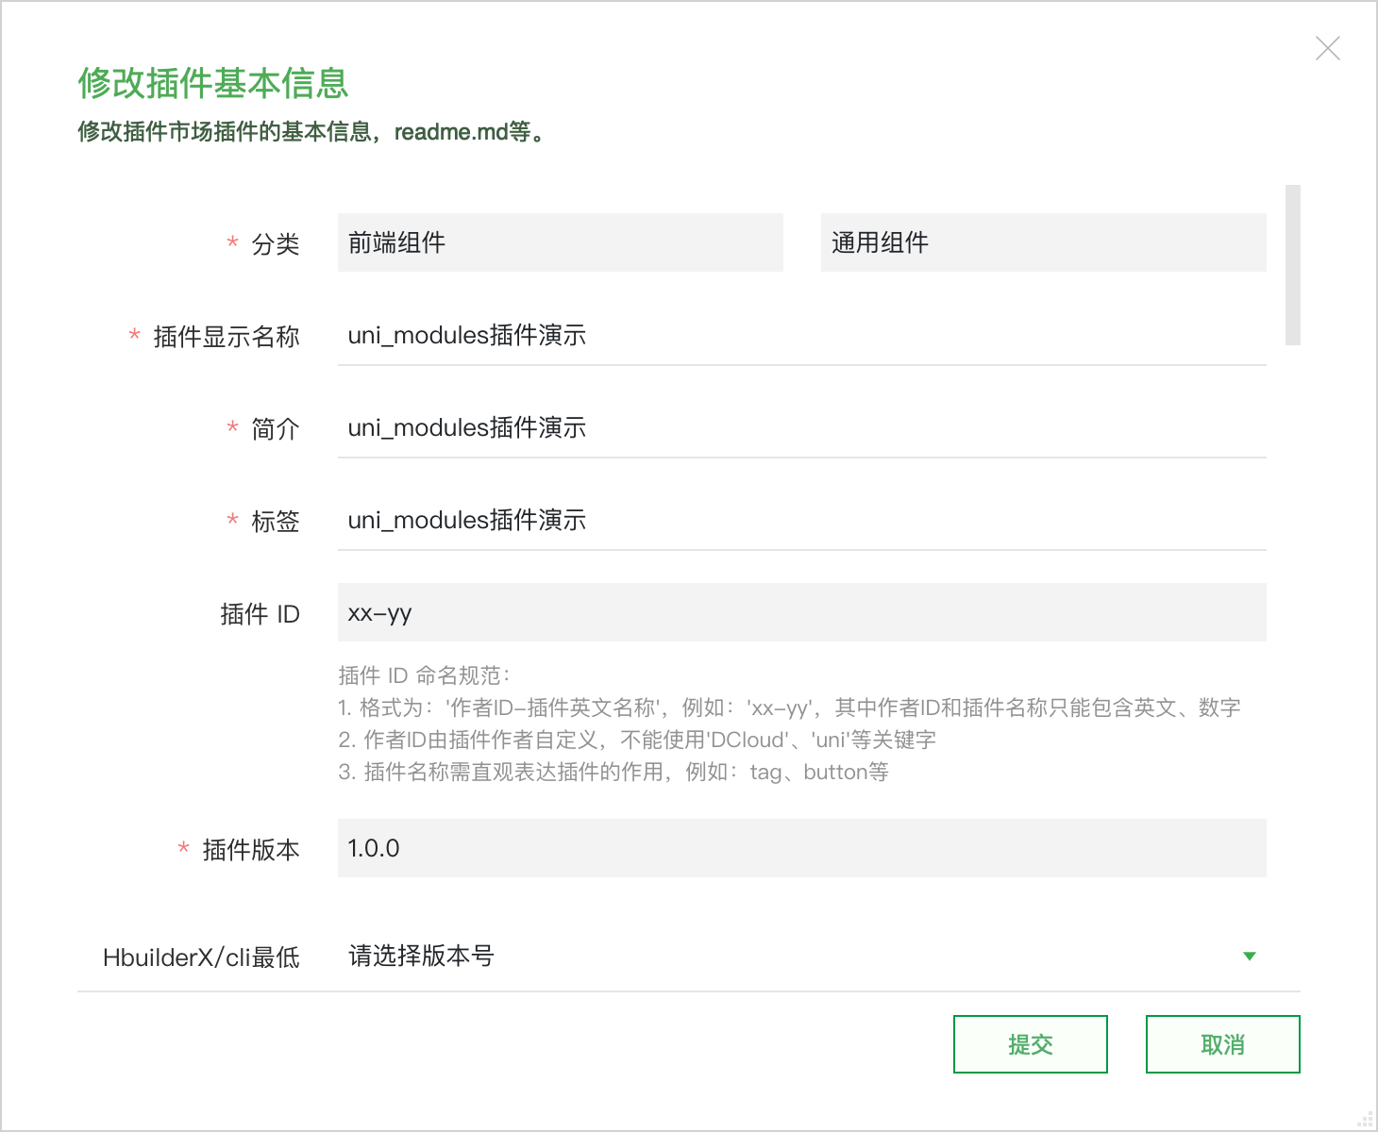The height and width of the screenshot is (1132, 1378).
Task: Click the red asterisk beside 简介
Action: pyautogui.click(x=232, y=428)
